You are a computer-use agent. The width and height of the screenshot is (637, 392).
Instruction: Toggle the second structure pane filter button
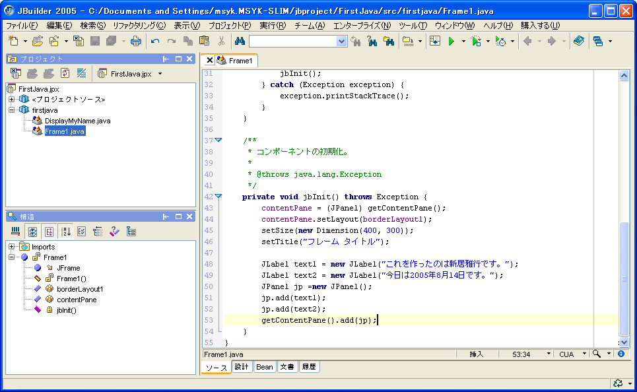pos(32,232)
